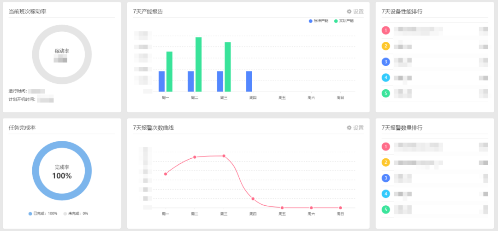The height and width of the screenshot is (231, 498).
Task: Click rank 5 green badge in 7天设备性能排行
Action: (386, 93)
